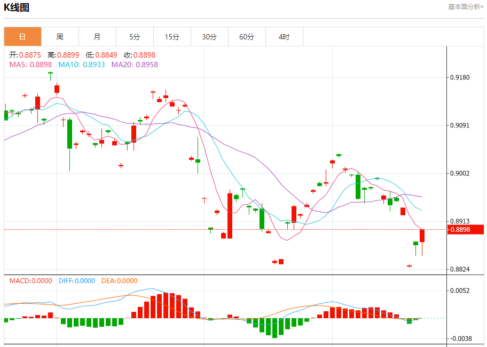Select the 60分 timeframe tab

(x=247, y=37)
